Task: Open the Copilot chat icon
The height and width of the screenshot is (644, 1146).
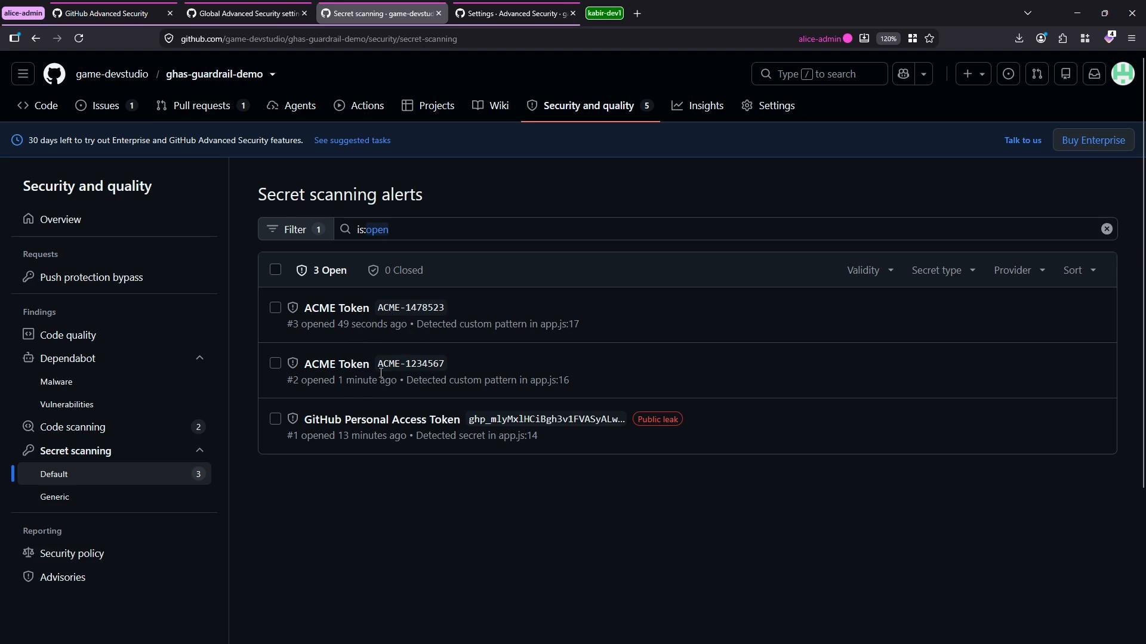Action: 904,74
